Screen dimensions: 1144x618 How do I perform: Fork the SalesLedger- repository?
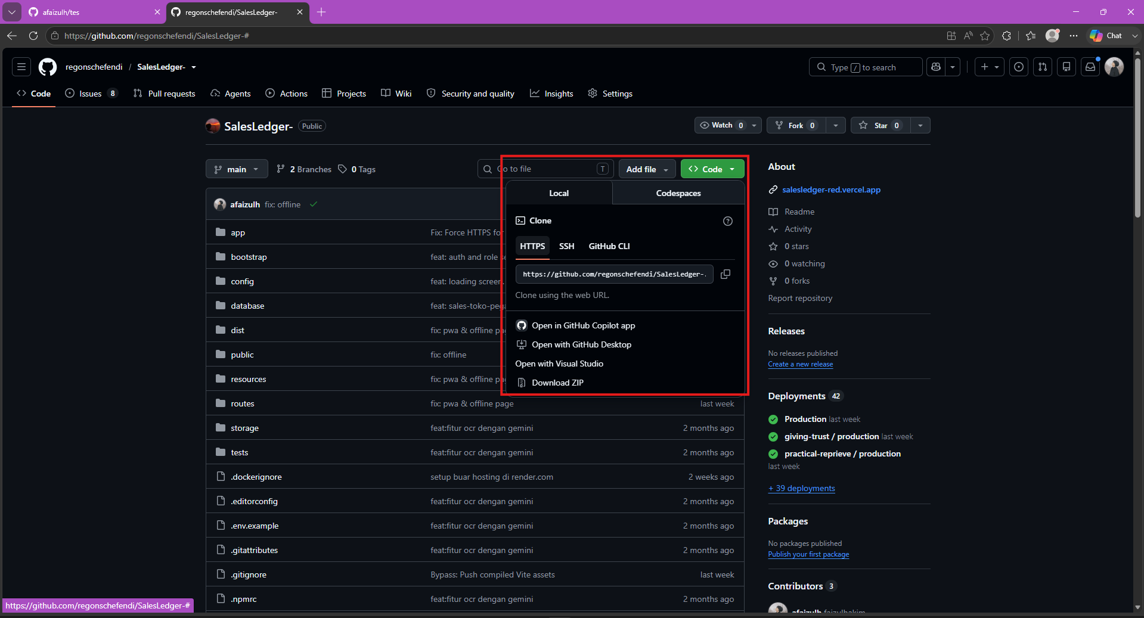[796, 125]
